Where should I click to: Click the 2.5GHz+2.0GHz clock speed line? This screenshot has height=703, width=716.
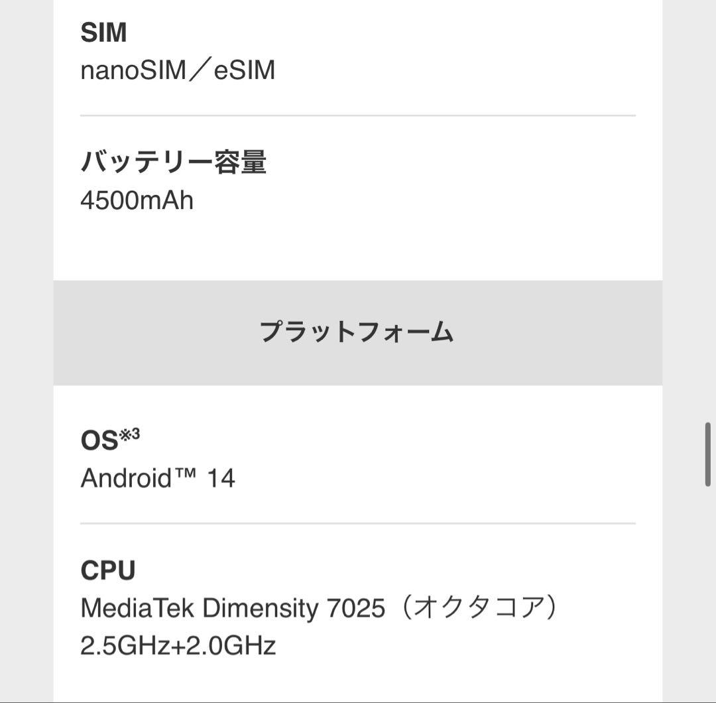178,645
